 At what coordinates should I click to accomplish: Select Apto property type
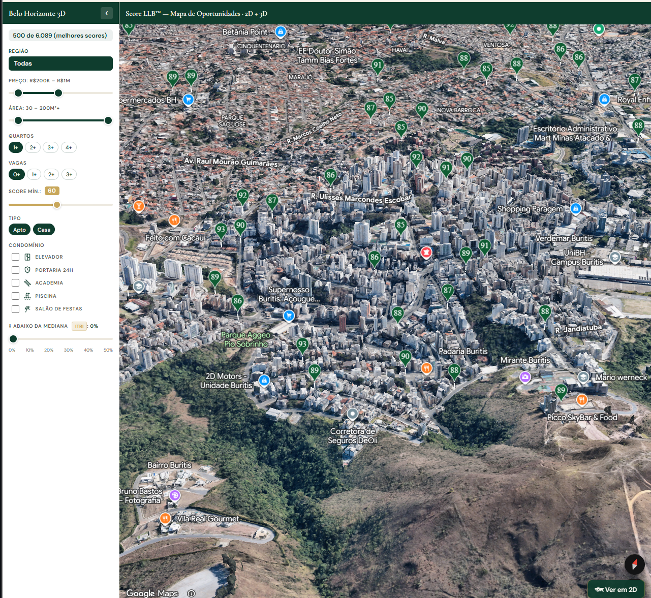click(x=19, y=230)
